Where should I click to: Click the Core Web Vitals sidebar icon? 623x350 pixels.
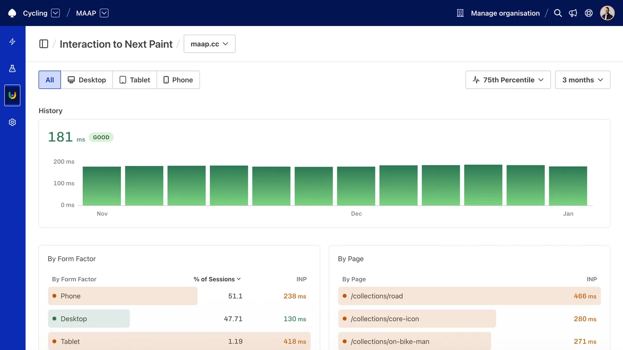click(x=12, y=95)
